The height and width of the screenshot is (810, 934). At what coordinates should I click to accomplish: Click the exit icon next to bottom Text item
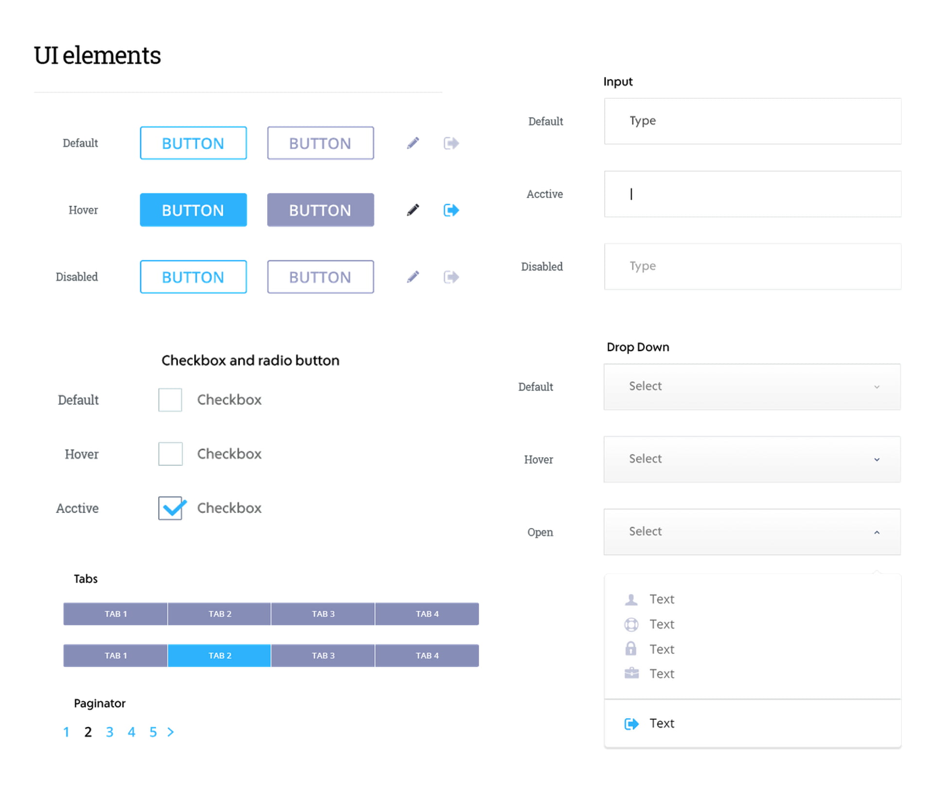point(631,723)
